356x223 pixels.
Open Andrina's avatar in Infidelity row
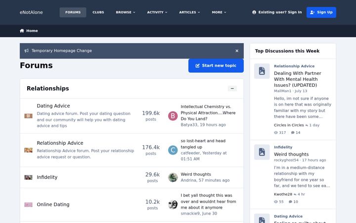(x=173, y=177)
